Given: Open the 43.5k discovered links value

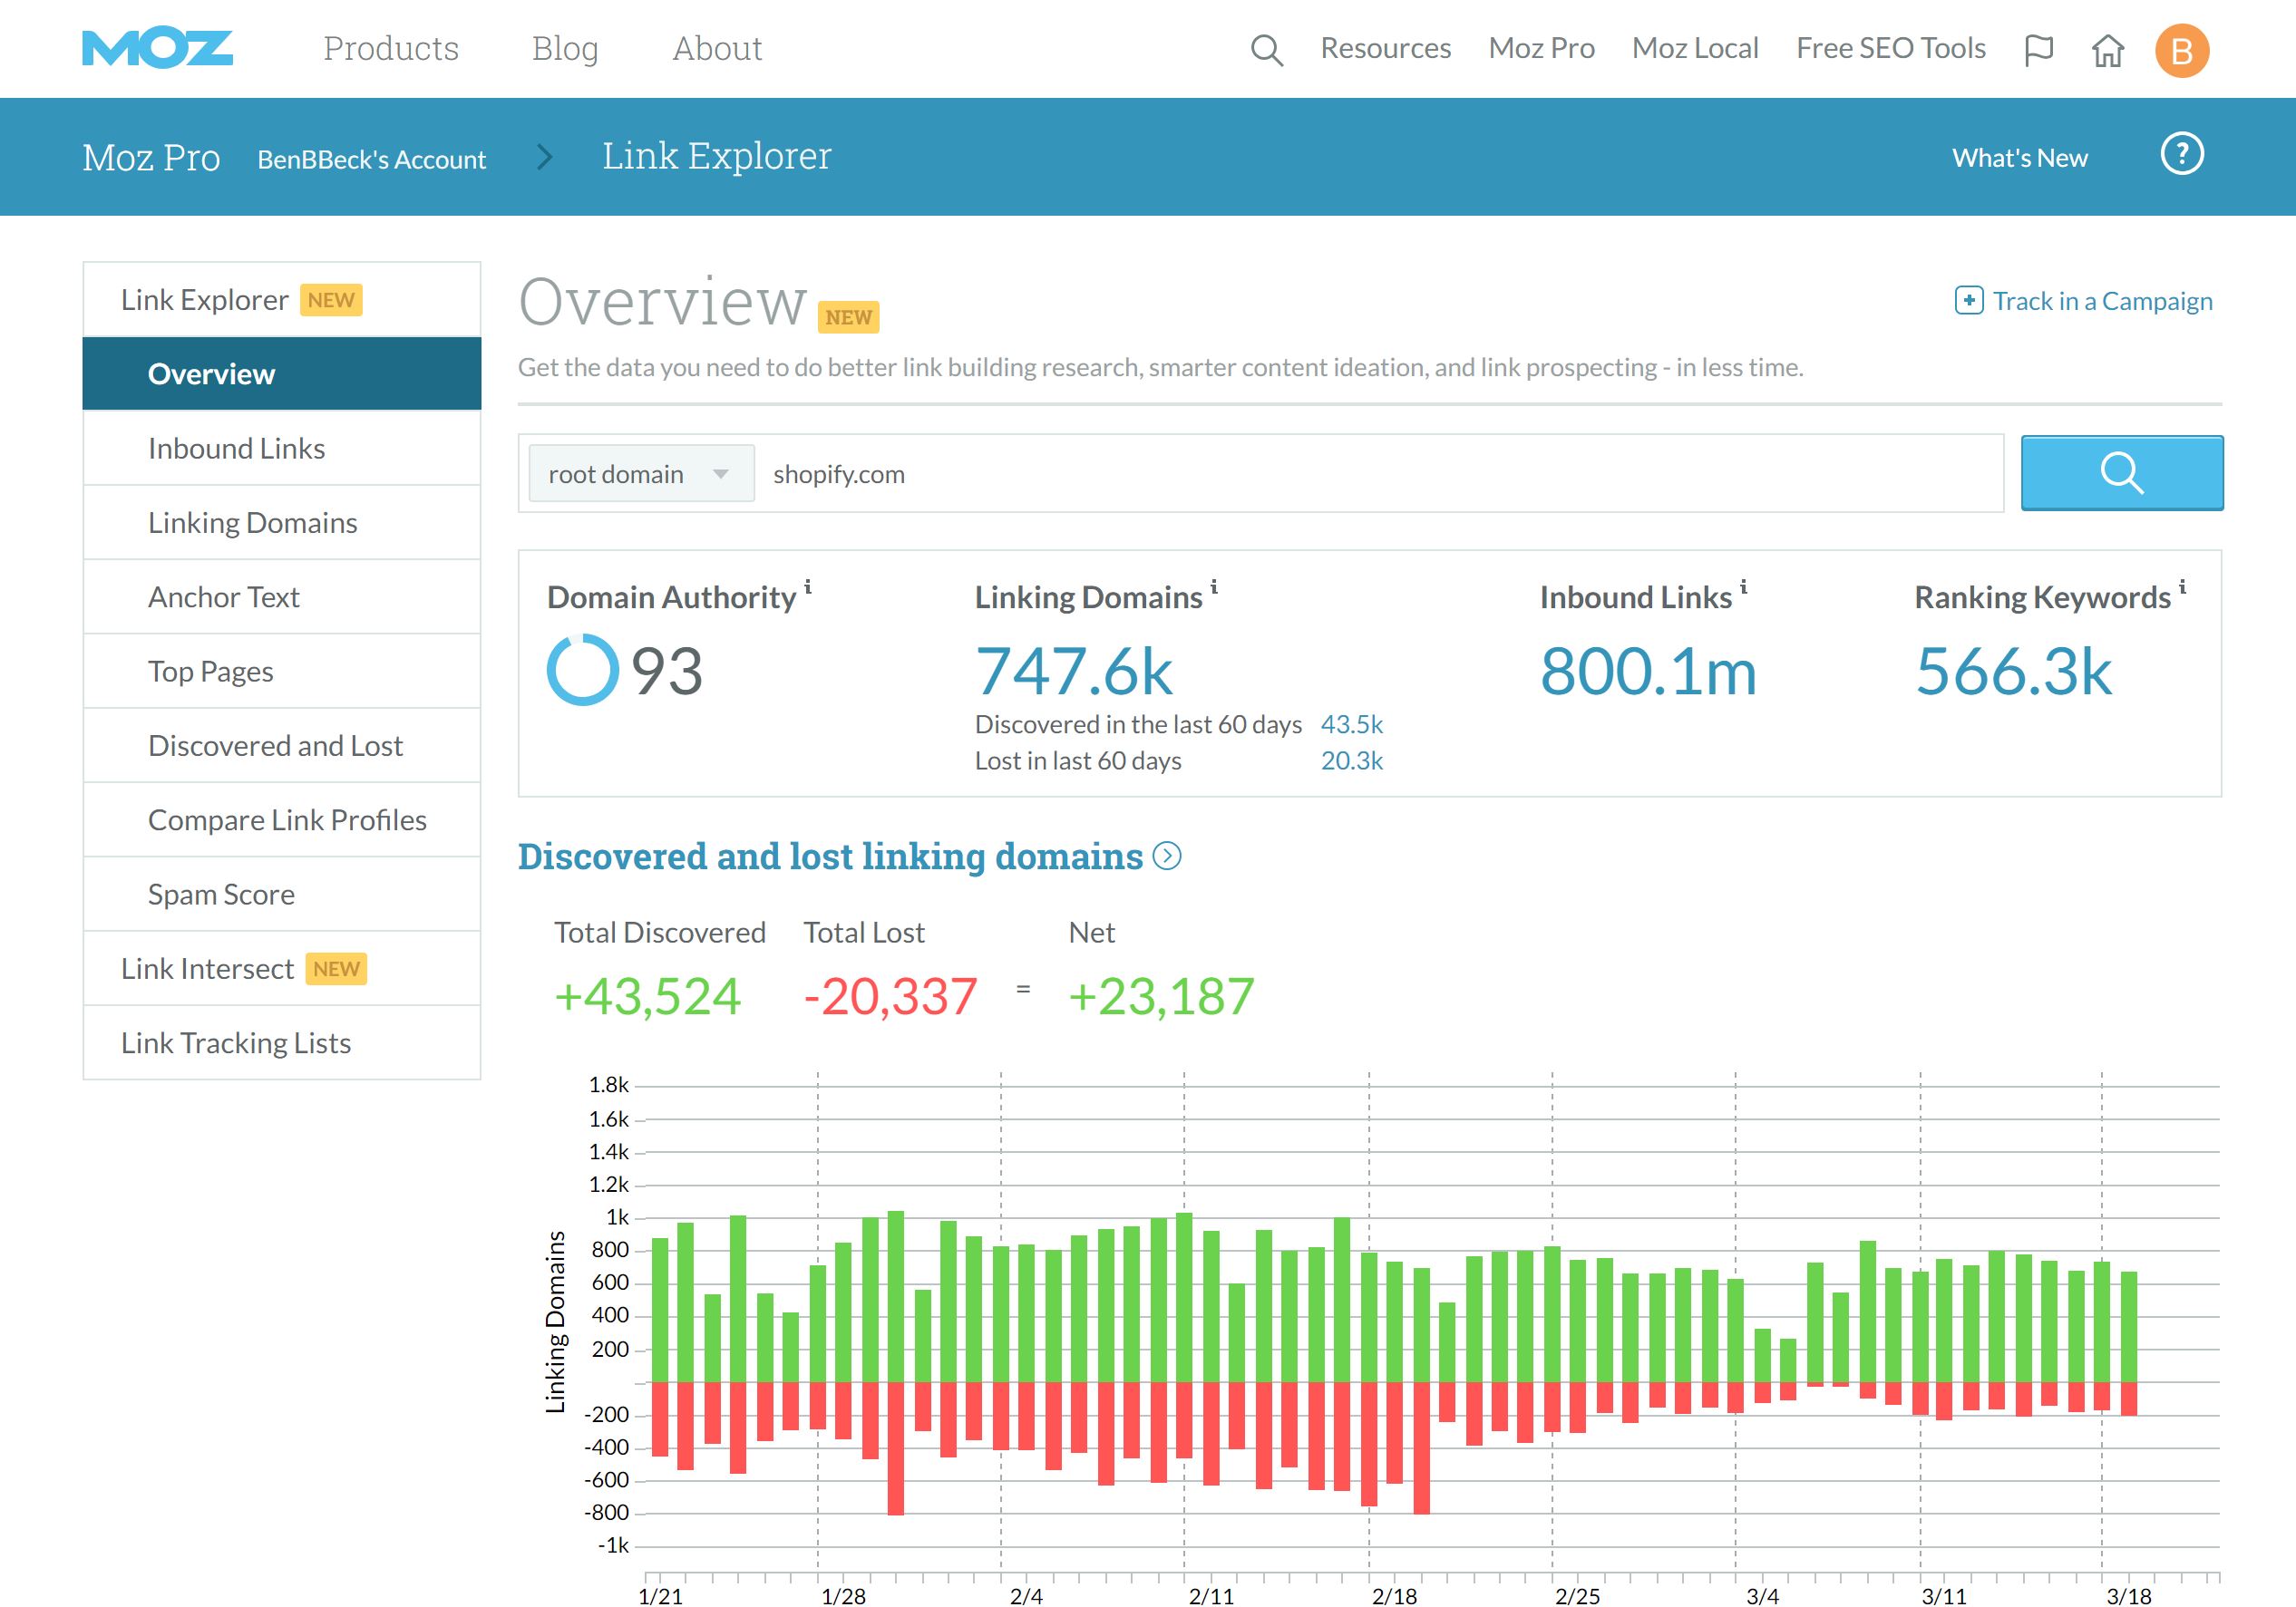Looking at the screenshot, I should [x=1352, y=723].
